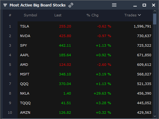Image resolution: width=159 pixels, height=119 pixels.
Task: Select the vertical scrollbar thumb
Action: coord(155,19)
